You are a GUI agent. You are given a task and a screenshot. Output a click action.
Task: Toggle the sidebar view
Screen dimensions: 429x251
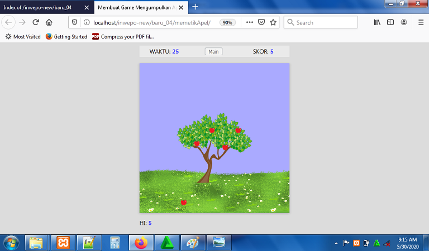pyautogui.click(x=390, y=22)
